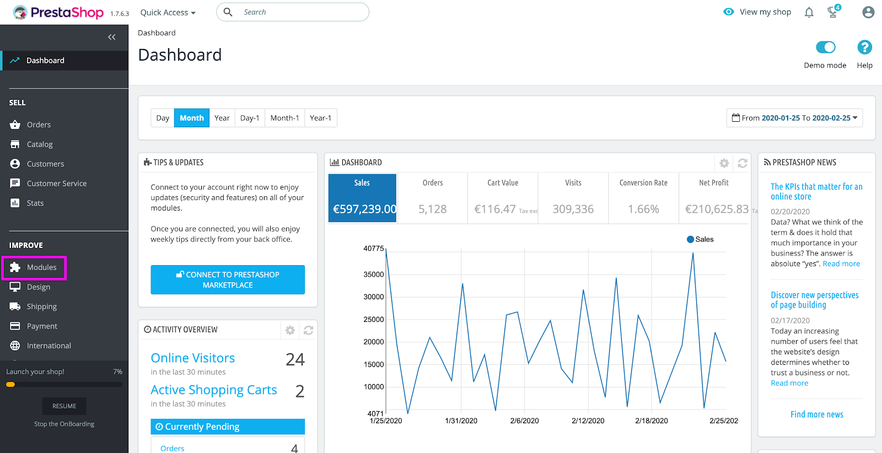Click the search magnifier icon
Screen dimensions: 882x453
coord(228,12)
